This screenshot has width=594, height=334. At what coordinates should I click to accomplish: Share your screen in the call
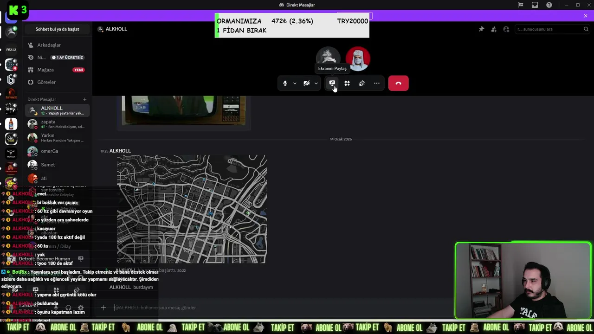(332, 83)
